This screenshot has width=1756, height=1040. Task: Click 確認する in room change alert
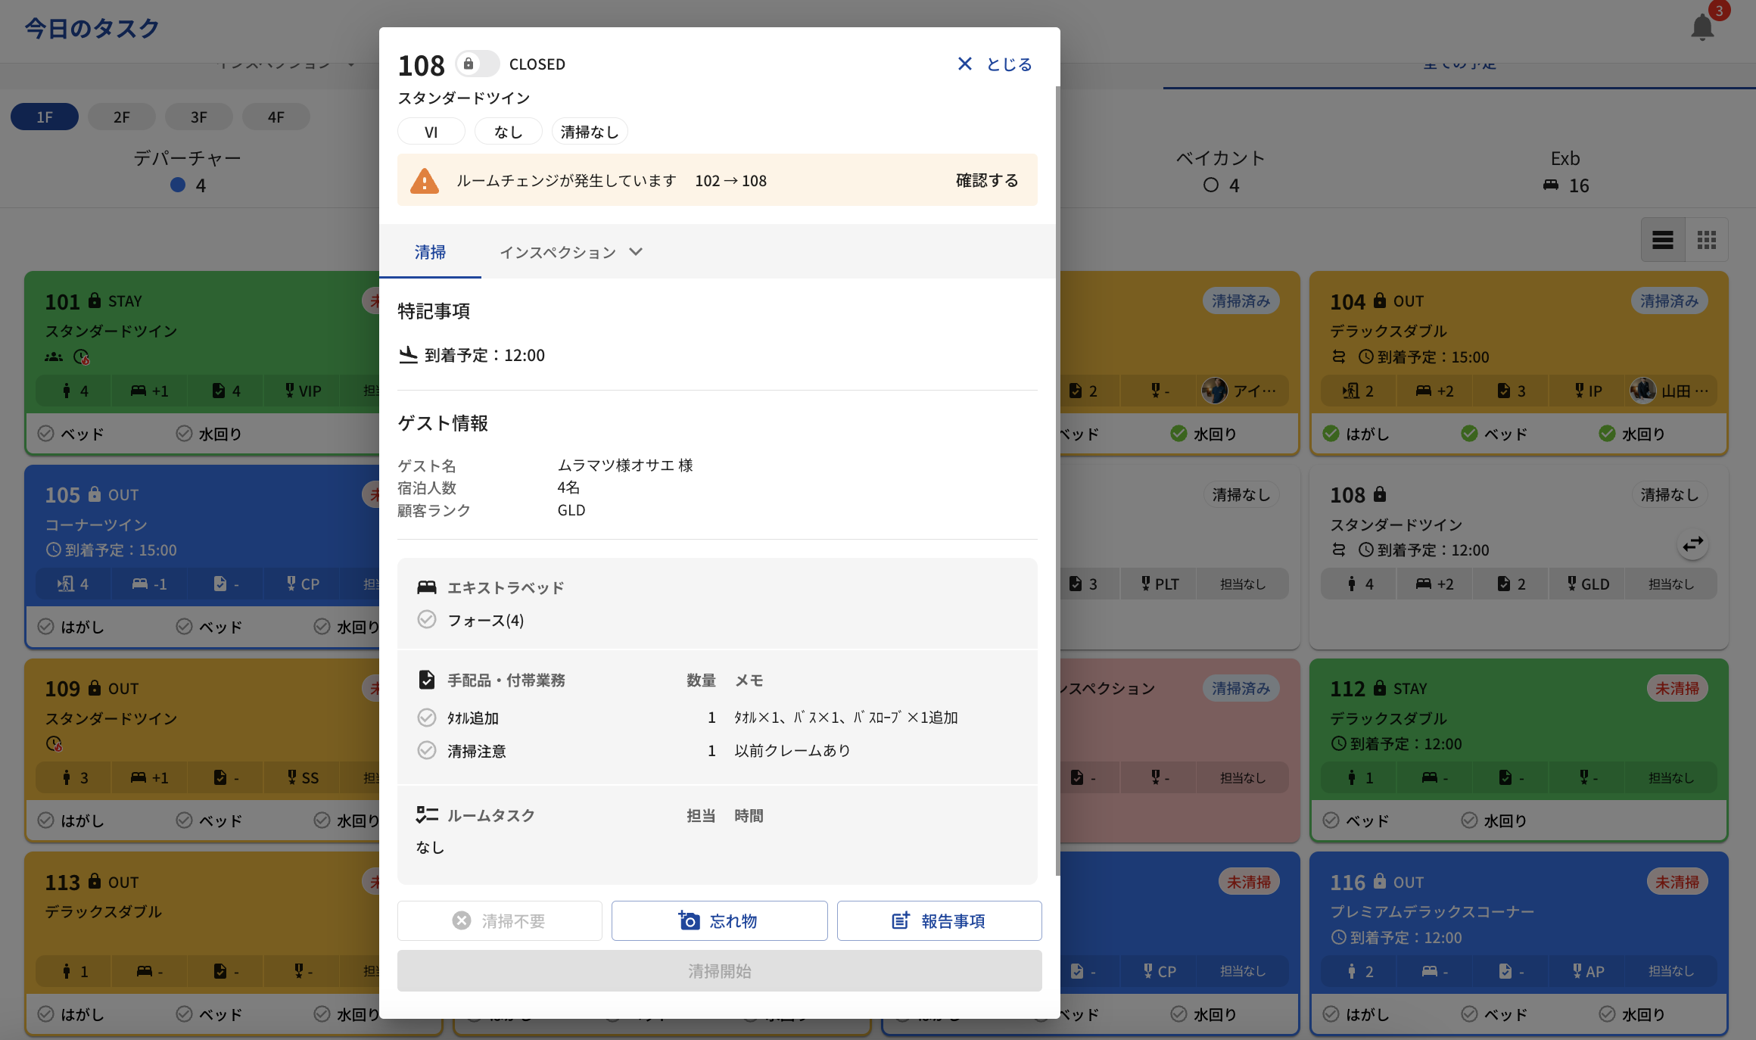coord(986,181)
